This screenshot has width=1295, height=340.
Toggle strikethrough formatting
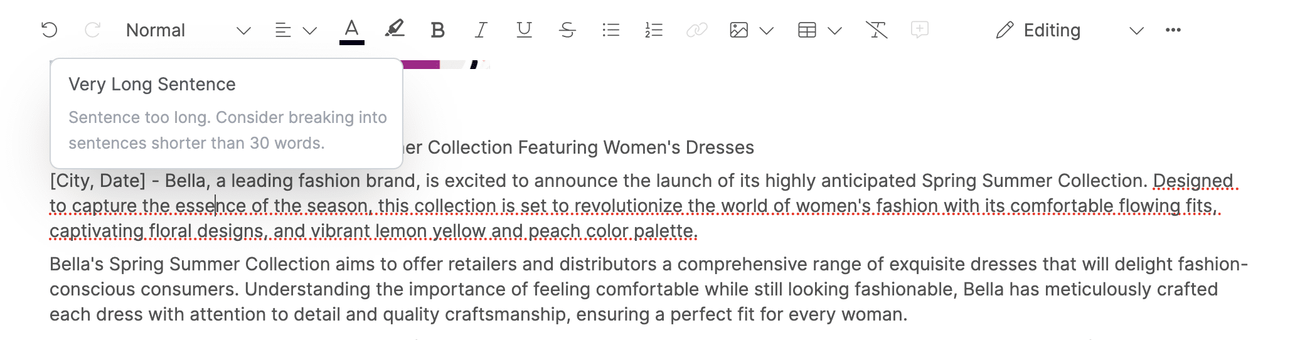click(x=567, y=30)
